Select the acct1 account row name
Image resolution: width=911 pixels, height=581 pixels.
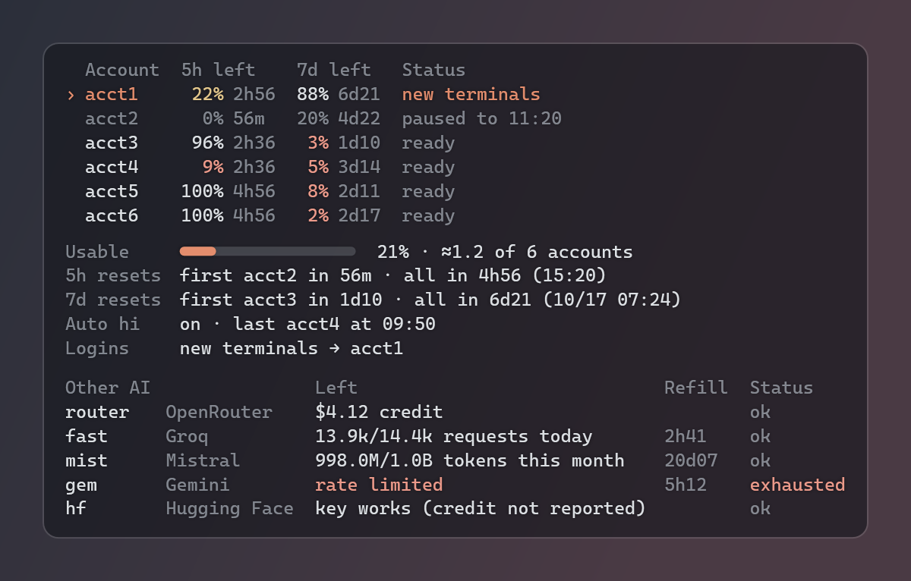[112, 95]
